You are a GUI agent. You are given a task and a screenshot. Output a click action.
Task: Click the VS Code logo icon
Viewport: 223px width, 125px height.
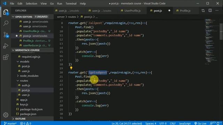click(5, 3)
